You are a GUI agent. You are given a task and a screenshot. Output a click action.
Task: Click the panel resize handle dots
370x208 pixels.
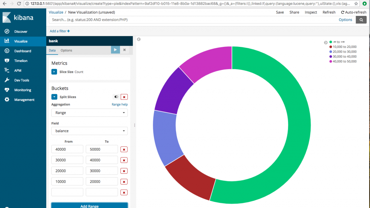[x=134, y=125]
